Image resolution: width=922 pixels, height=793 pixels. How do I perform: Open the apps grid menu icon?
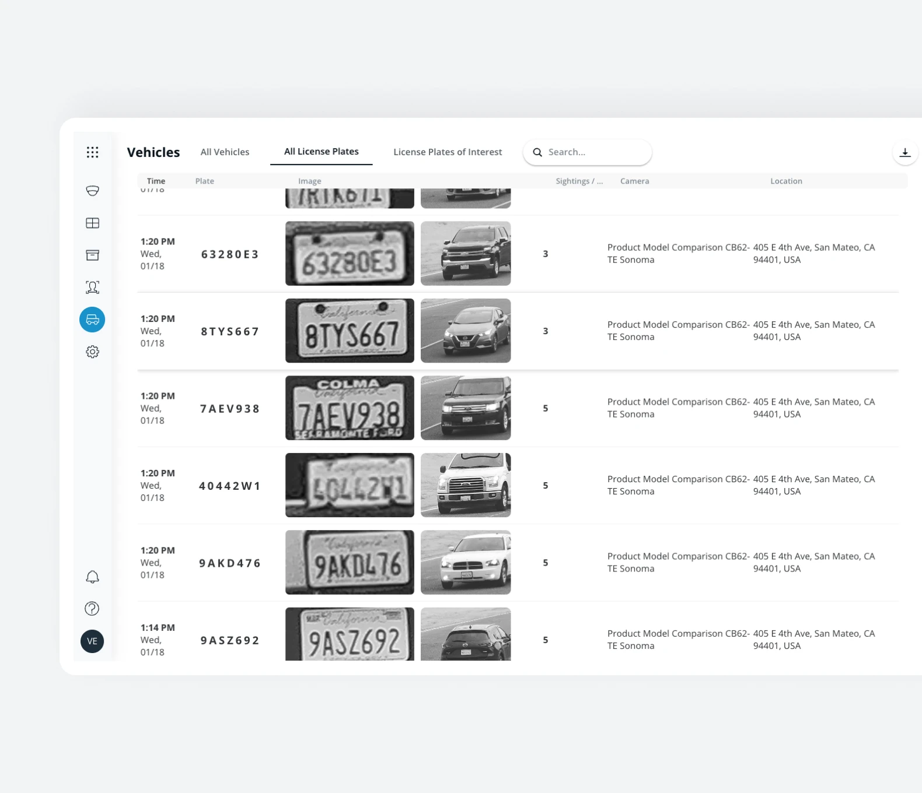pyautogui.click(x=92, y=152)
